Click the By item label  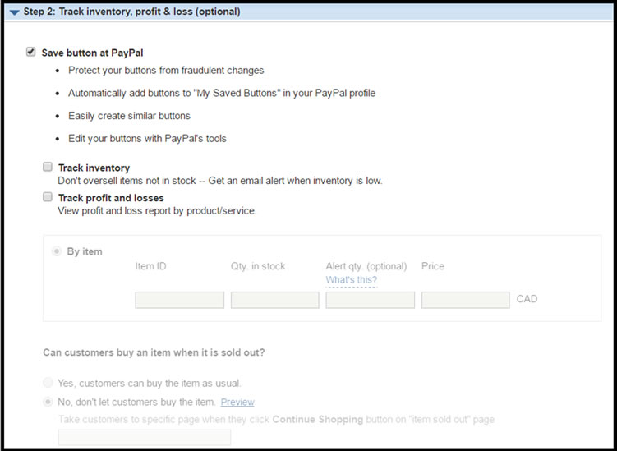[85, 251]
